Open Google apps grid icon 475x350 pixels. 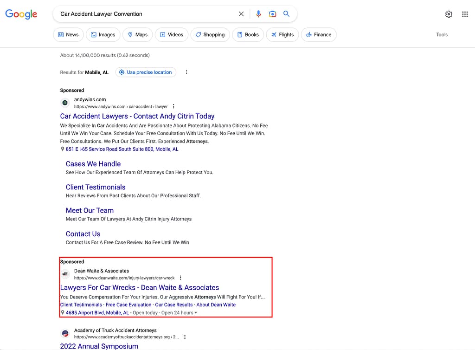coord(465,14)
